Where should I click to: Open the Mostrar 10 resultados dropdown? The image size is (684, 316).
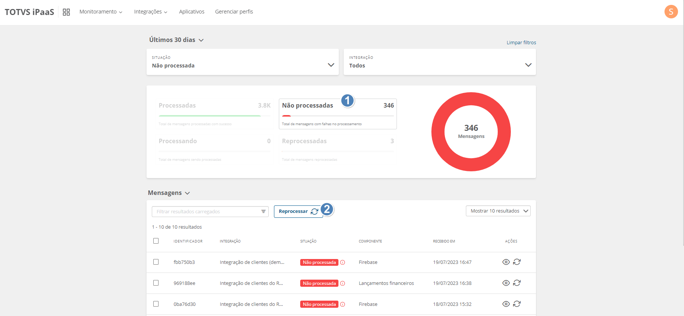click(498, 211)
